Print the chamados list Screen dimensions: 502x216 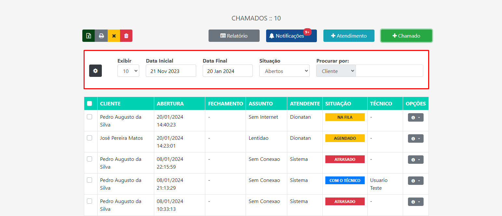(101, 36)
